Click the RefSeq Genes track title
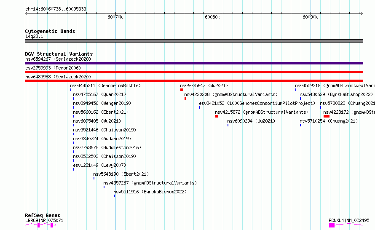This screenshot has width=375, height=230. click(43, 215)
